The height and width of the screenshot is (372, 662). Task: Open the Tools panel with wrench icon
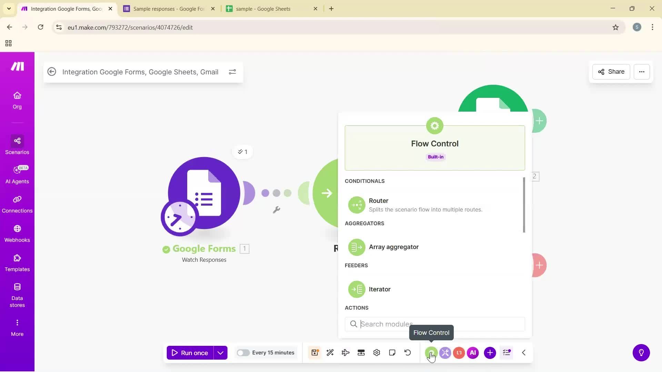point(445,352)
